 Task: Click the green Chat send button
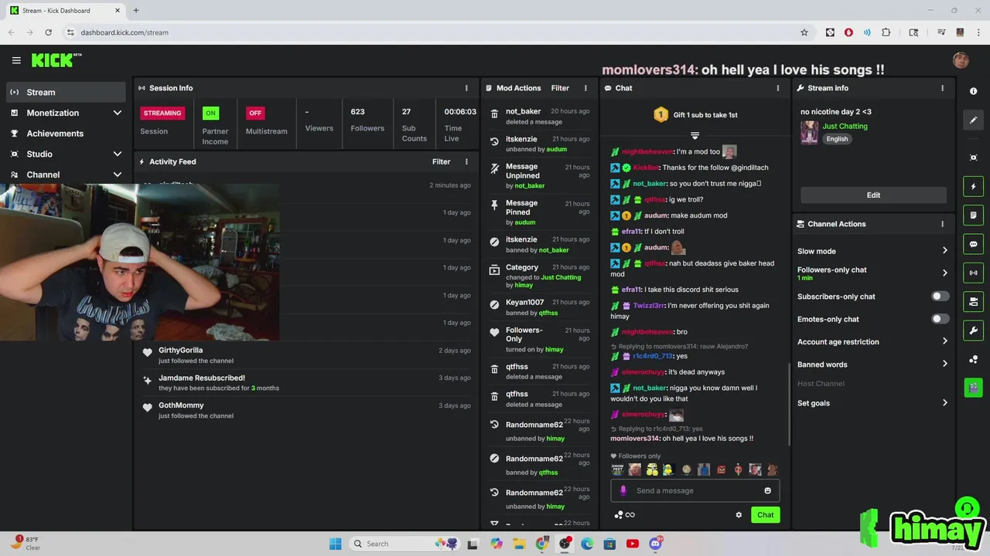click(x=765, y=515)
